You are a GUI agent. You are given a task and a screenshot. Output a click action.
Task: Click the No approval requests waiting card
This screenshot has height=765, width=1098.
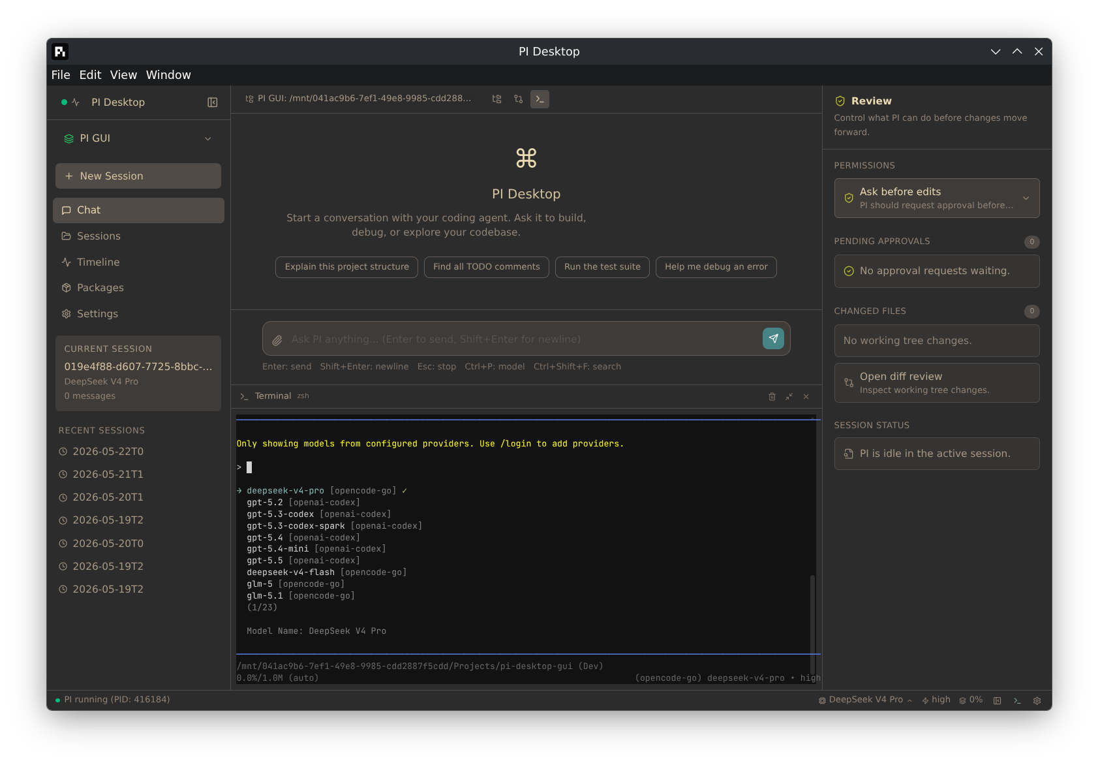tap(937, 272)
